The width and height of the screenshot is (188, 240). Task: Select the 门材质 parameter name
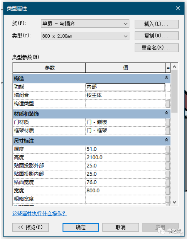21,122
